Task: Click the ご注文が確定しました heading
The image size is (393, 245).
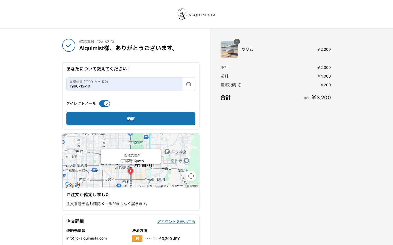Action: [x=88, y=195]
